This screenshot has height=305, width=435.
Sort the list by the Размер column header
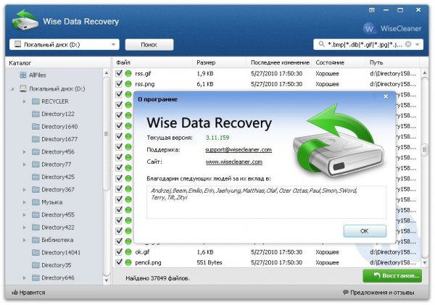(206, 62)
